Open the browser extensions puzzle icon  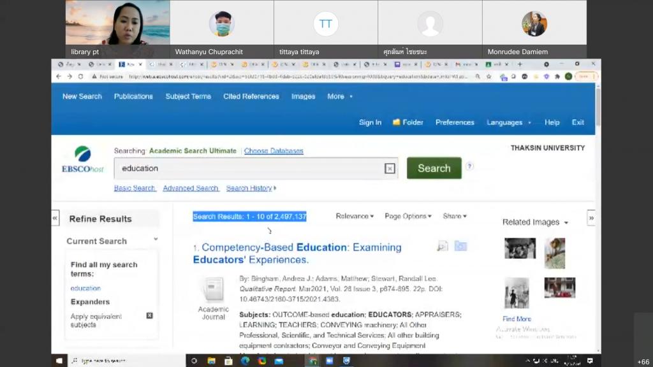pos(557,76)
